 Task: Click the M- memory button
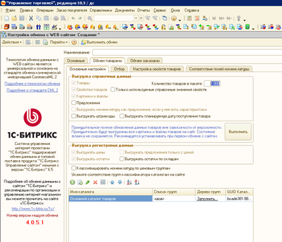click(229, 18)
